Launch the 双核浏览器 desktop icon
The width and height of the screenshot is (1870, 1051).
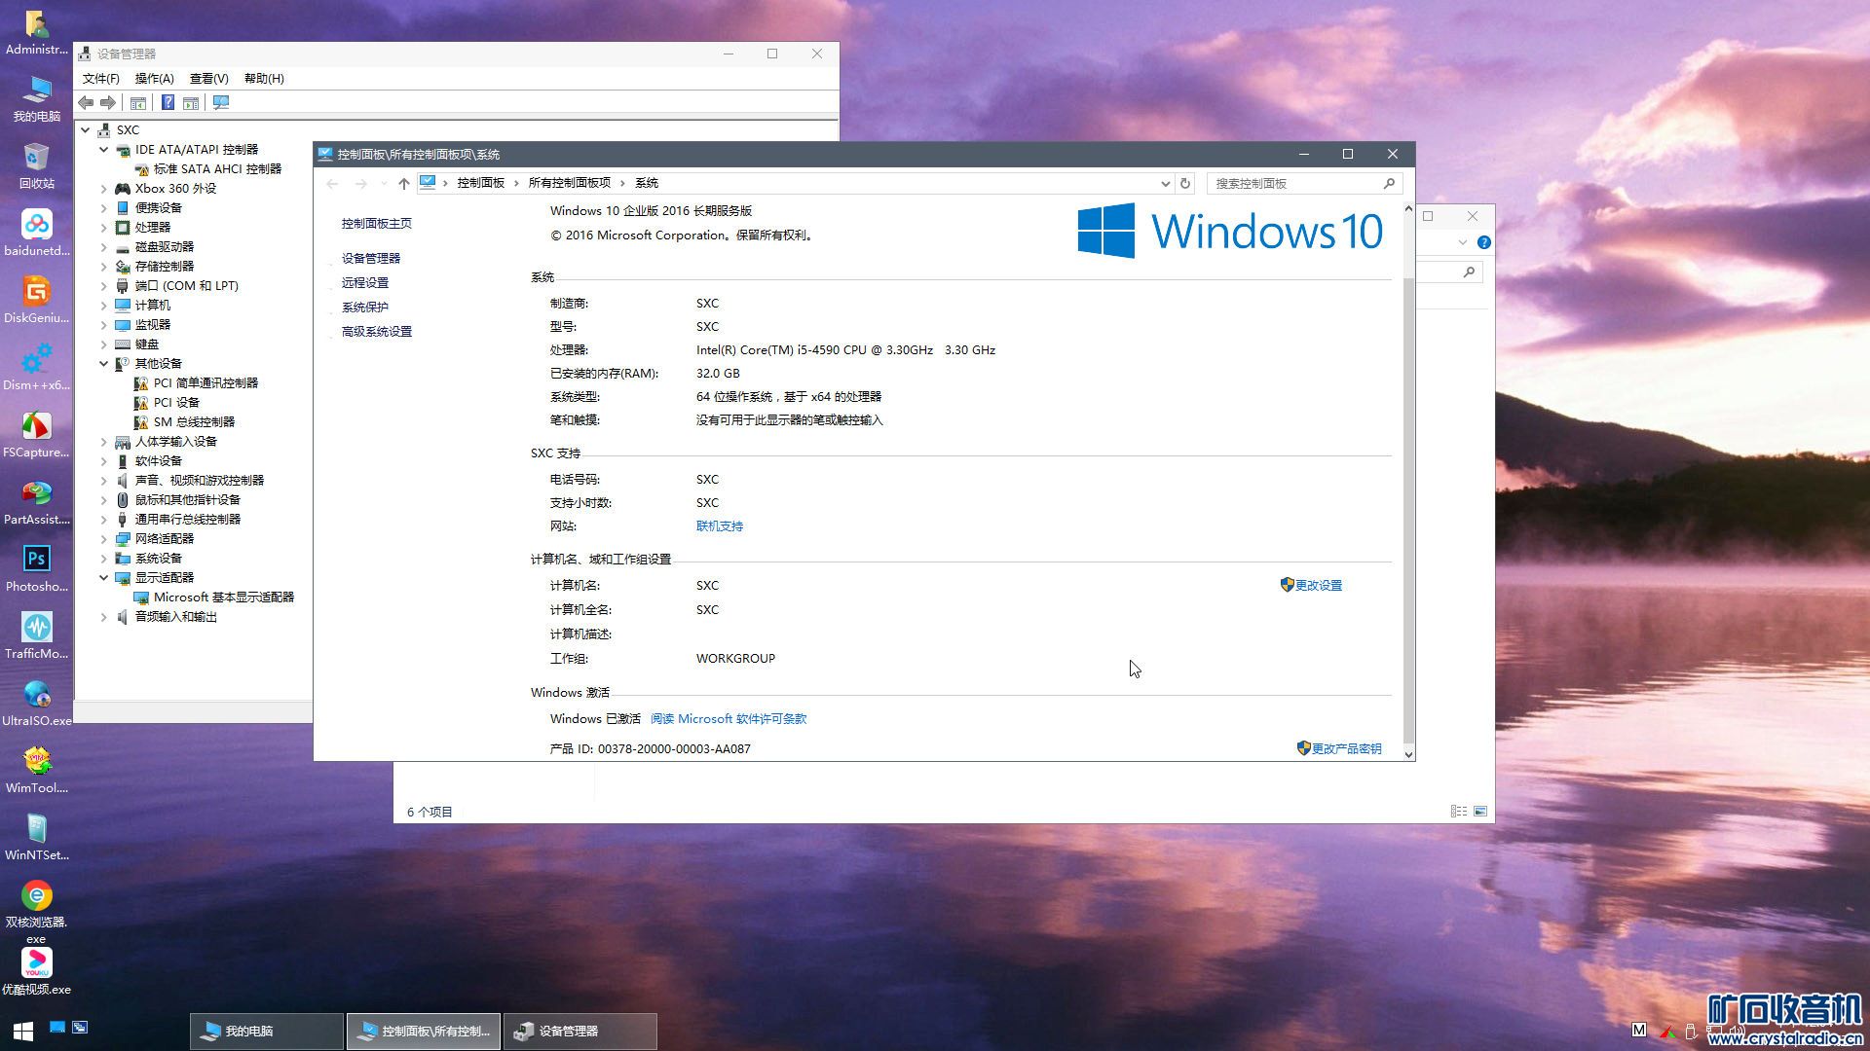pos(37,912)
